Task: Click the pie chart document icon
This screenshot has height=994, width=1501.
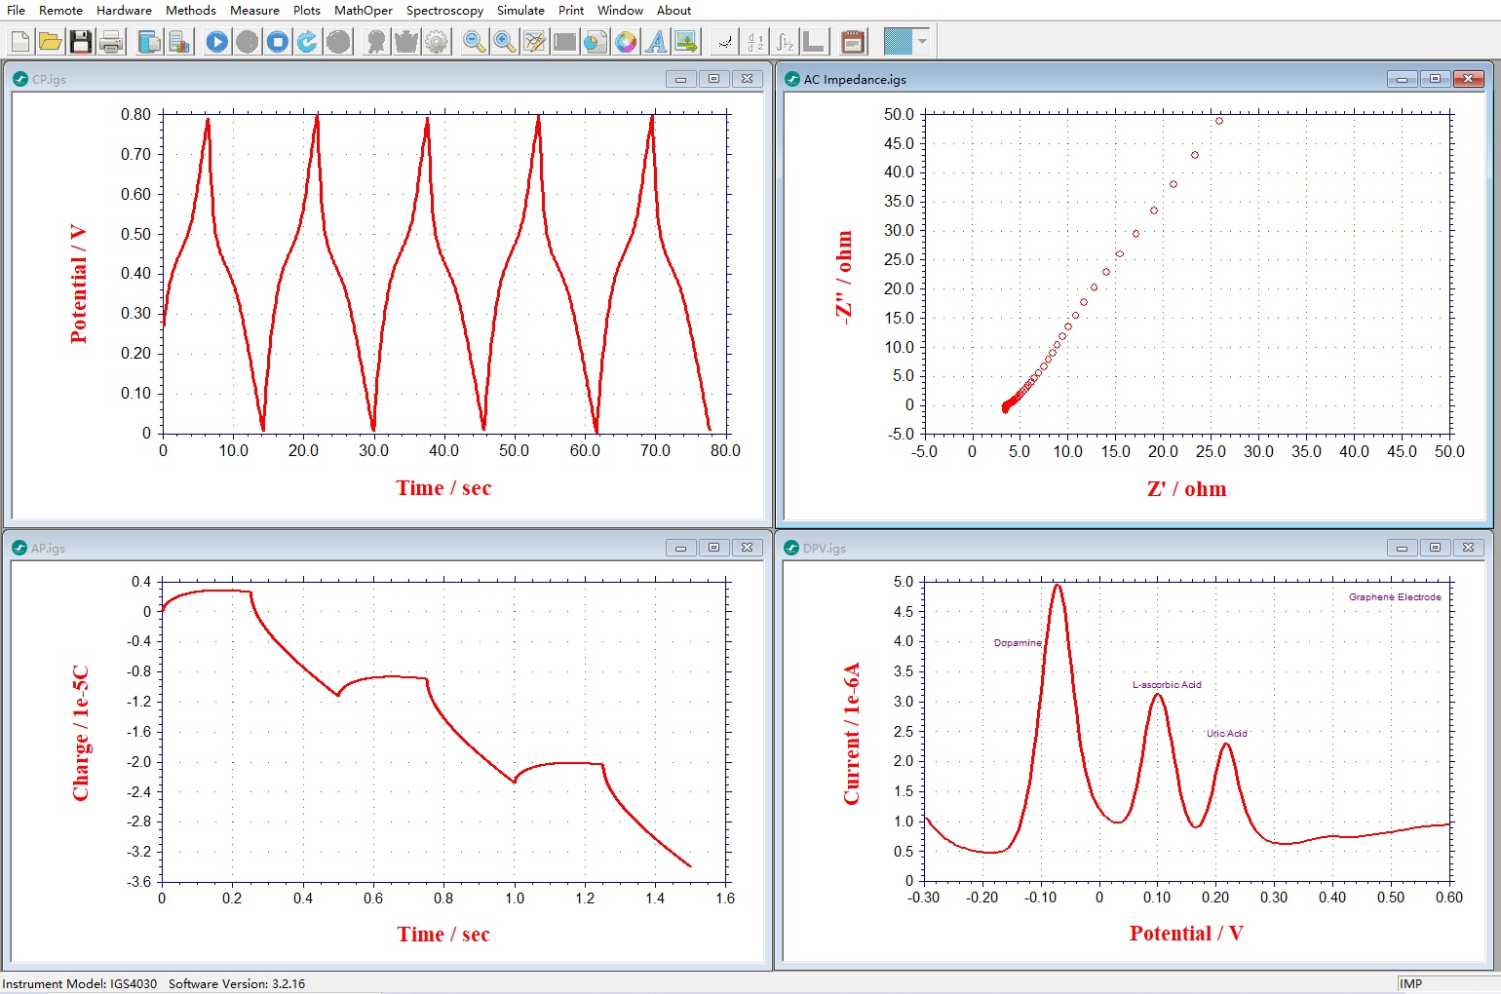Action: click(596, 42)
